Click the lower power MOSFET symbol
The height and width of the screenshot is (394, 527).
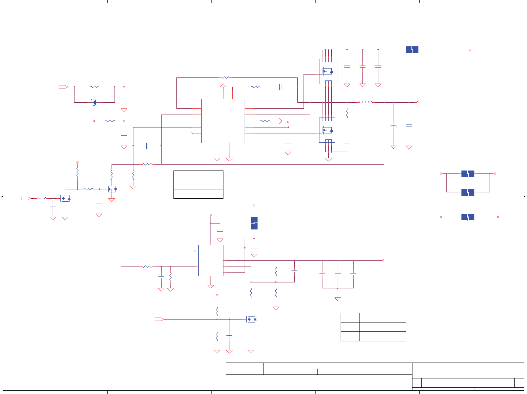[x=327, y=130]
